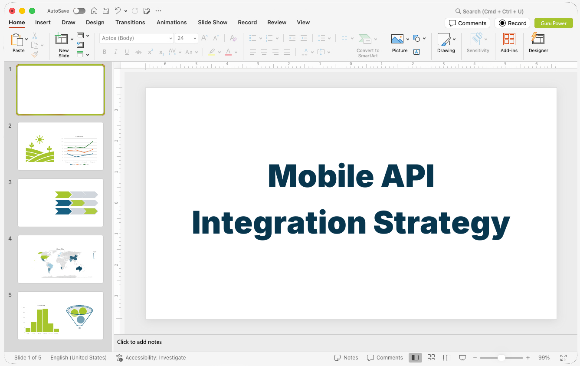Open the slide Layout dropdown
Viewport: 580px width, 366px height.
tap(83, 36)
